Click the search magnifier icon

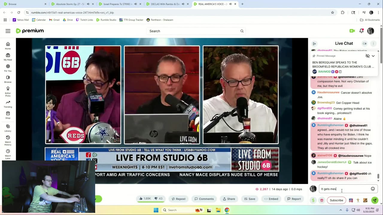click(242, 31)
